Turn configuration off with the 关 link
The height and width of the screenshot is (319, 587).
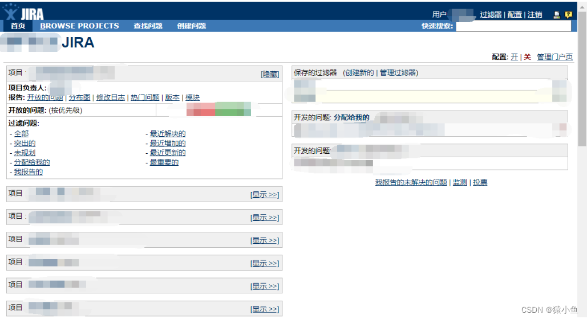click(x=527, y=57)
